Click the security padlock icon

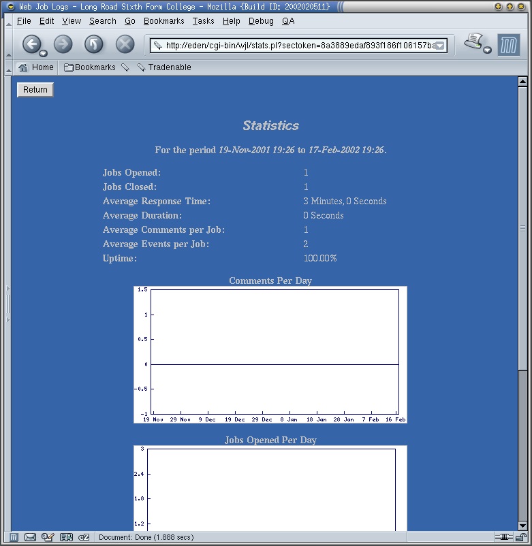tap(521, 537)
